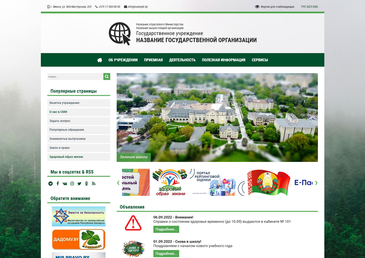Viewport: 365px width, 258px height.
Task: Click the Twitter bird icon
Action: tap(79, 183)
